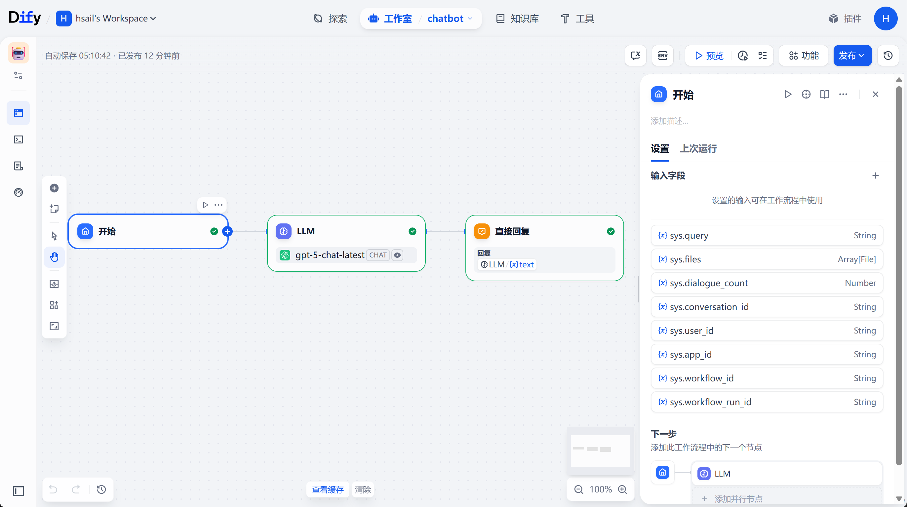Viewport: 907px width, 507px height.
Task: Expand the publish dropdown button
Action: 852,56
